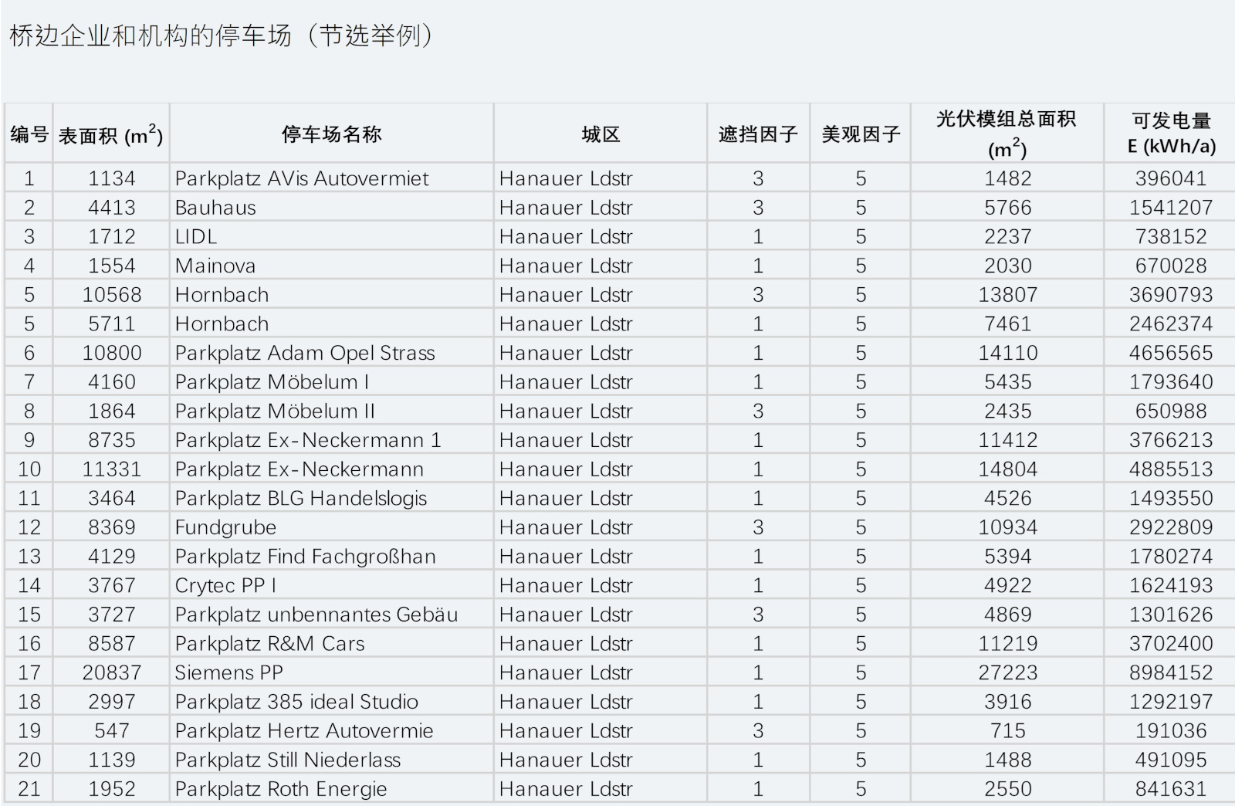The image size is (1235, 806).
Task: Click surface area value 20837
Action: (112, 672)
